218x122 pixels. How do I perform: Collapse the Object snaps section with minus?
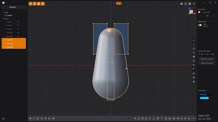[215, 26]
